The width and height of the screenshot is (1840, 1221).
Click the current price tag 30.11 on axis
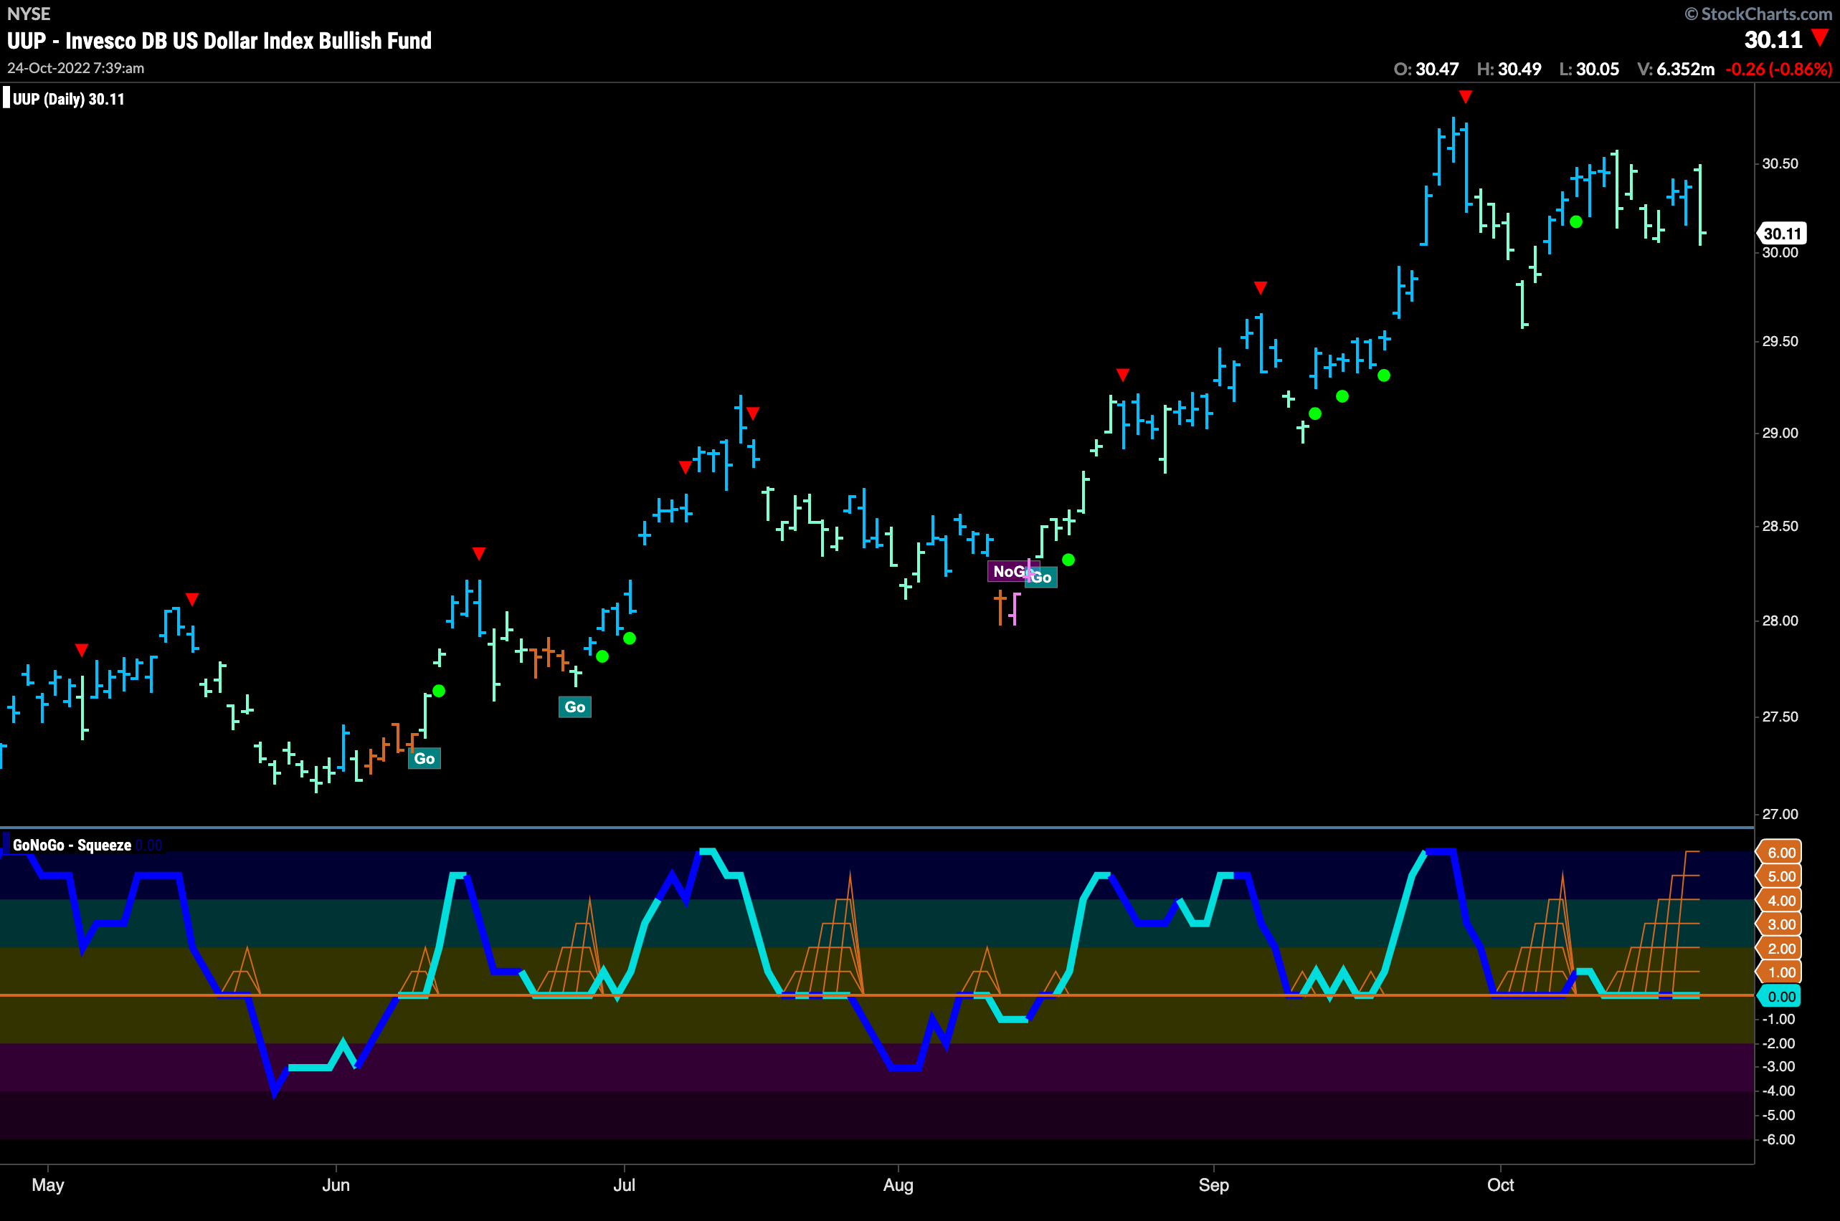tap(1783, 234)
